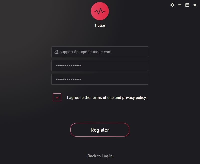Viewport: 200px width, 164px height.
Task: Go back via Back to Log in link
Action: [x=100, y=156]
